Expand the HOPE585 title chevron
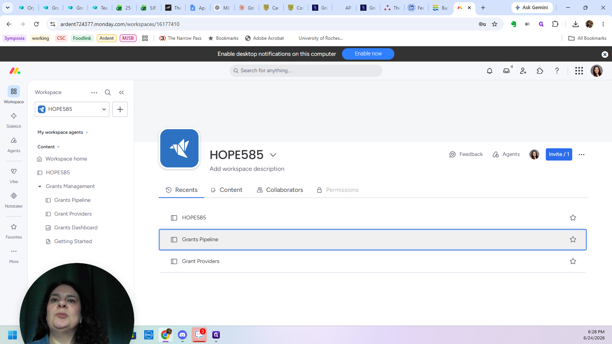This screenshot has width=612, height=344. pyautogui.click(x=273, y=155)
